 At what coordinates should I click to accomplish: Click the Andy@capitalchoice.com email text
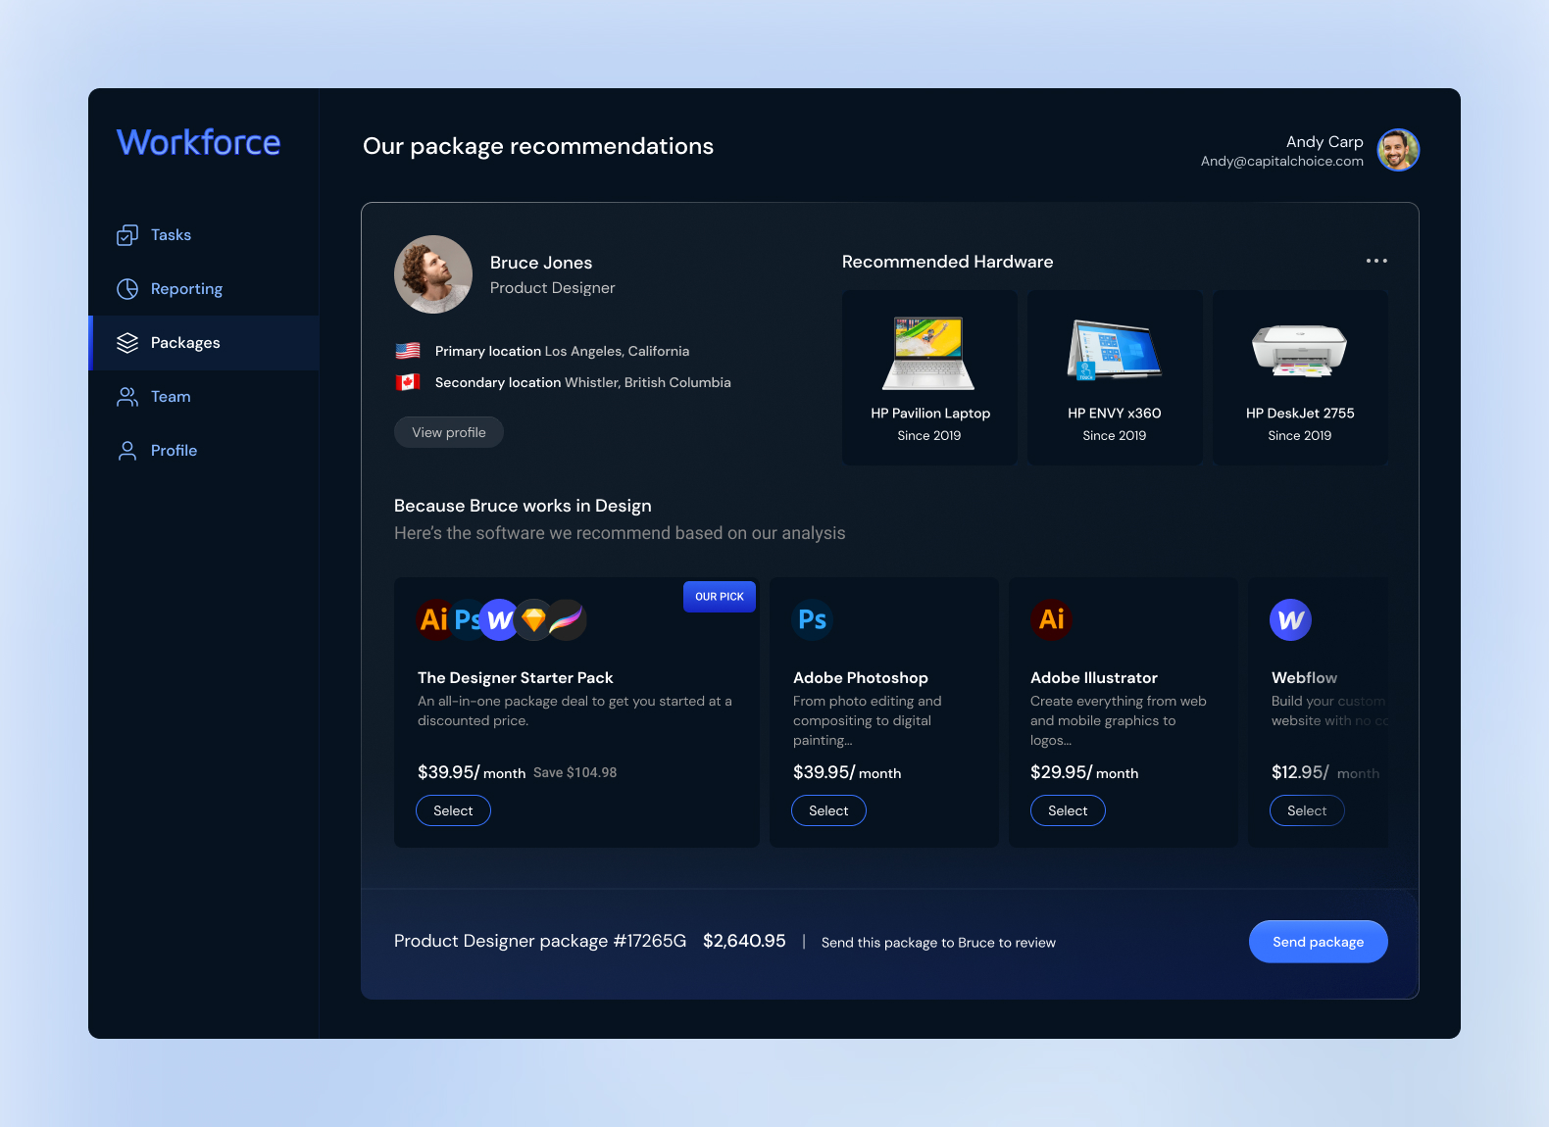coord(1282,162)
